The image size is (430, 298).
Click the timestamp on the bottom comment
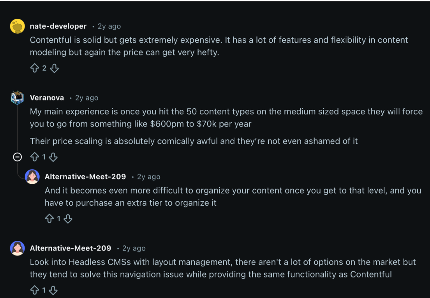(x=134, y=248)
